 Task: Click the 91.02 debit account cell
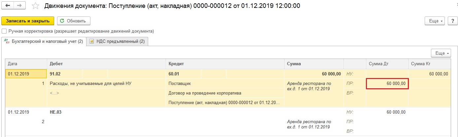(x=65, y=74)
